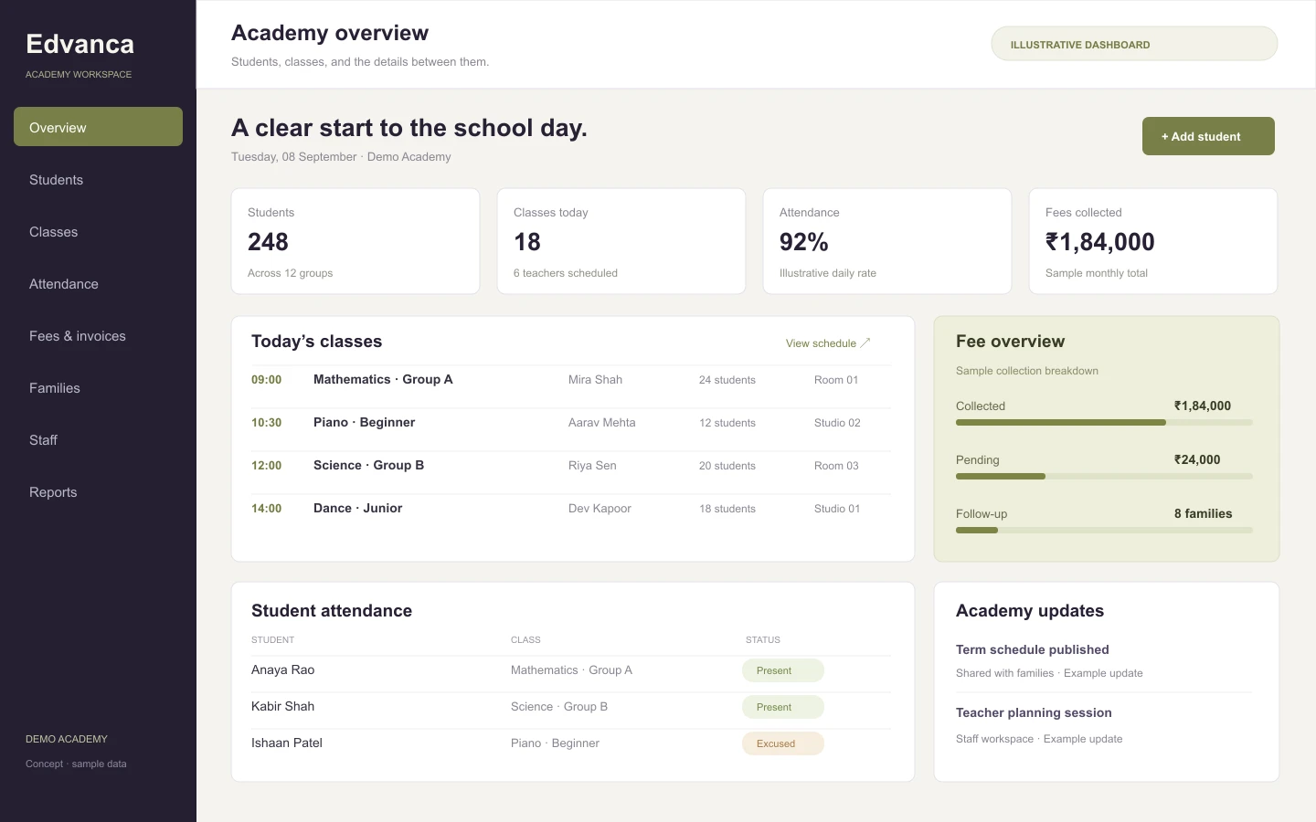Viewport: 1316px width, 822px height.
Task: Select student Anaya Rao
Action: click(x=282, y=669)
